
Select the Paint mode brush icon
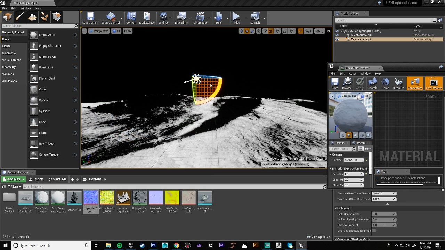point(20,17)
